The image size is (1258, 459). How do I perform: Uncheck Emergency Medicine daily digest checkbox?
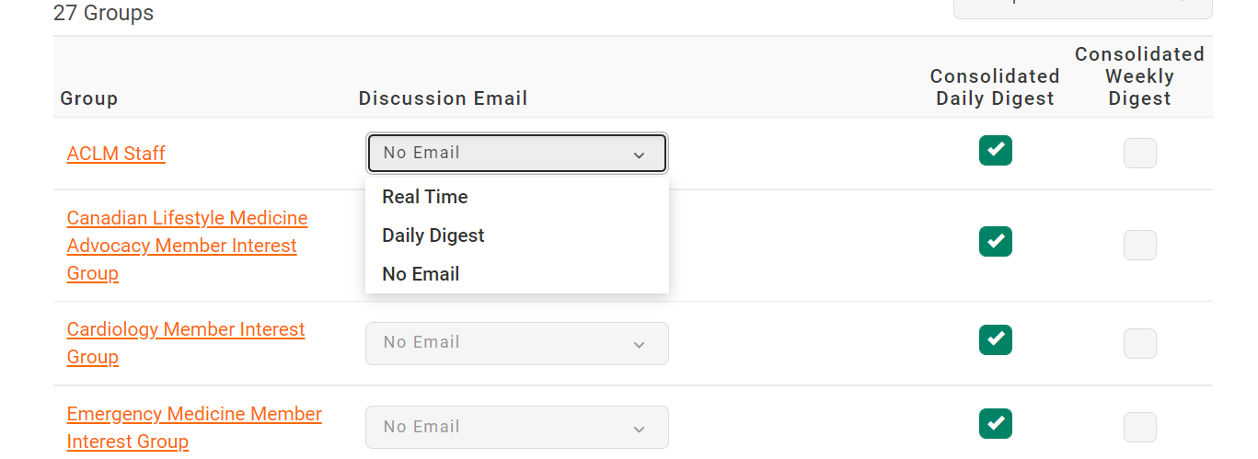(x=995, y=423)
